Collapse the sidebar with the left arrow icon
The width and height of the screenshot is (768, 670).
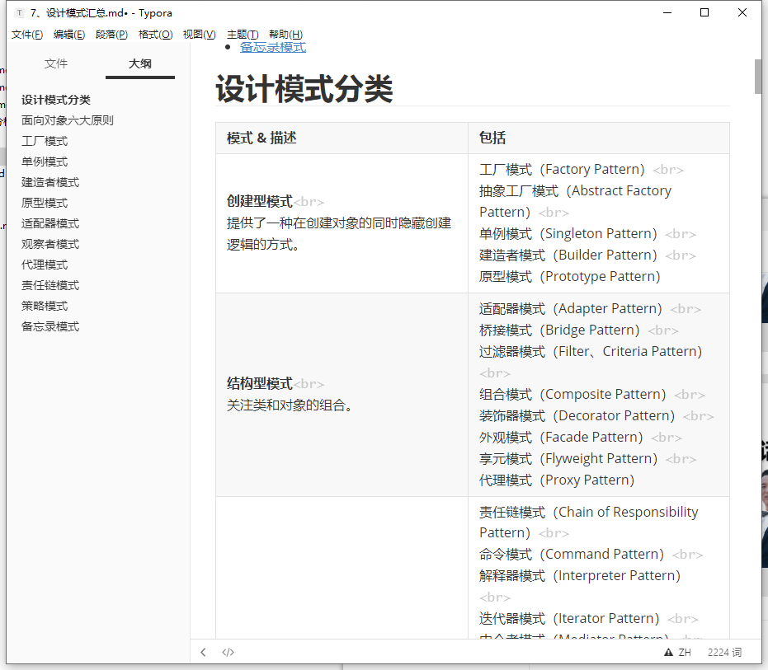[203, 652]
